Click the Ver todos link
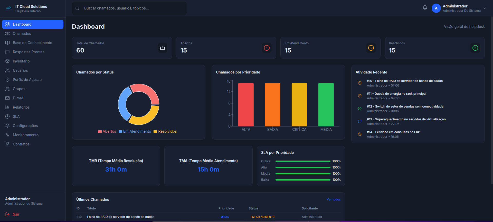The width and height of the screenshot is (493, 222). tap(334, 199)
